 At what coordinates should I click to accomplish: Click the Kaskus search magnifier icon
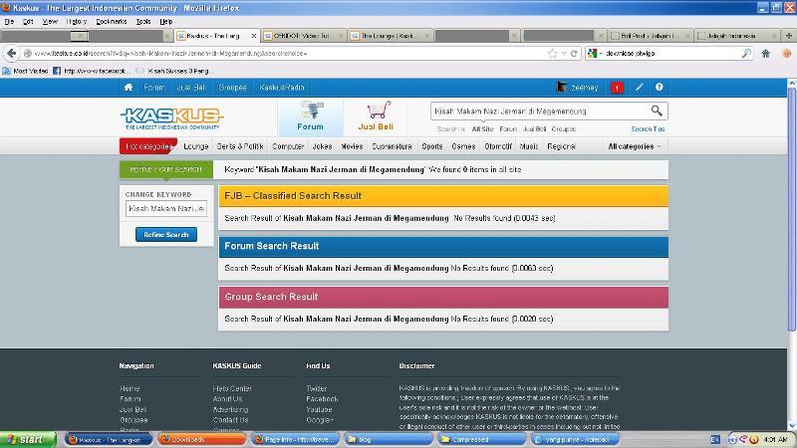coord(657,111)
